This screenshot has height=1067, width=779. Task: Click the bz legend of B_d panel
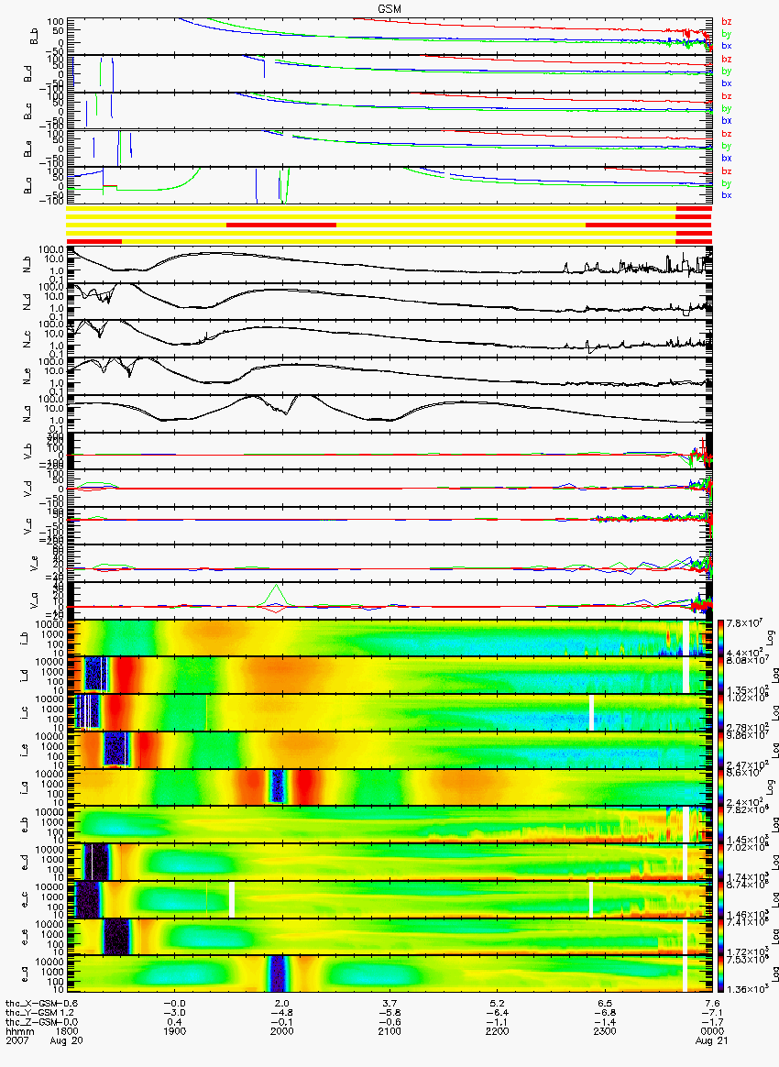(x=727, y=60)
